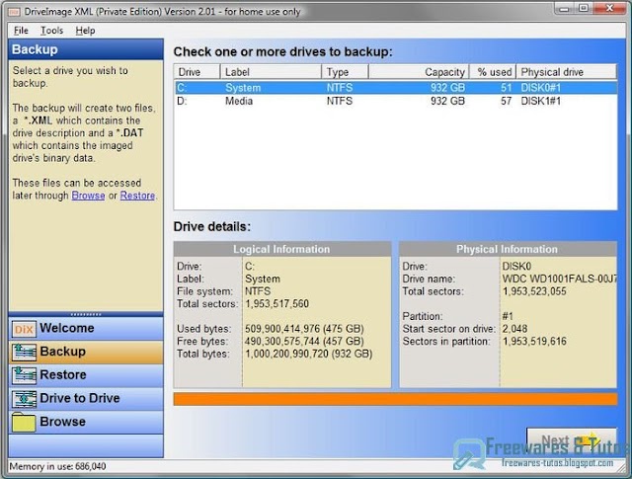The width and height of the screenshot is (632, 479).
Task: Click the Drive to Drive icon
Action: 24,399
